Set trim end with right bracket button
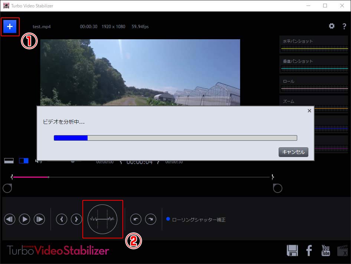The height and width of the screenshot is (264, 351). [76, 219]
